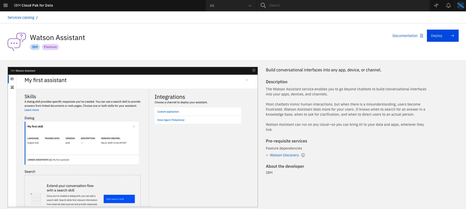Viewport: 466px width, 209px height.
Task: Click the Deploy arrow icon
Action: point(452,36)
